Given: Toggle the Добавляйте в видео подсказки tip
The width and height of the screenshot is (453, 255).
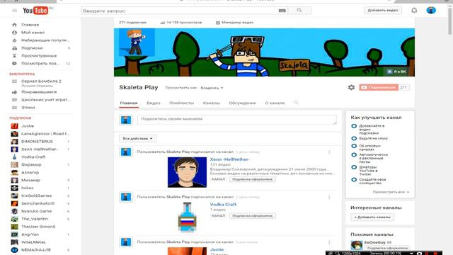Looking at the screenshot, I should (354, 126).
